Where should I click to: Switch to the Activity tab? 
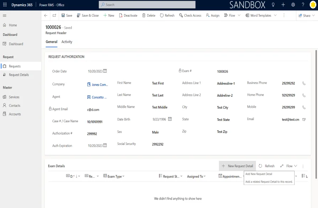67,42
